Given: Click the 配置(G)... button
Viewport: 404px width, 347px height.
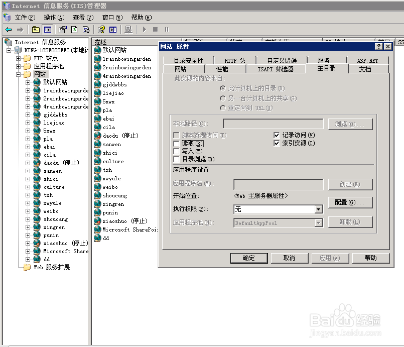Looking at the screenshot, I should point(350,202).
